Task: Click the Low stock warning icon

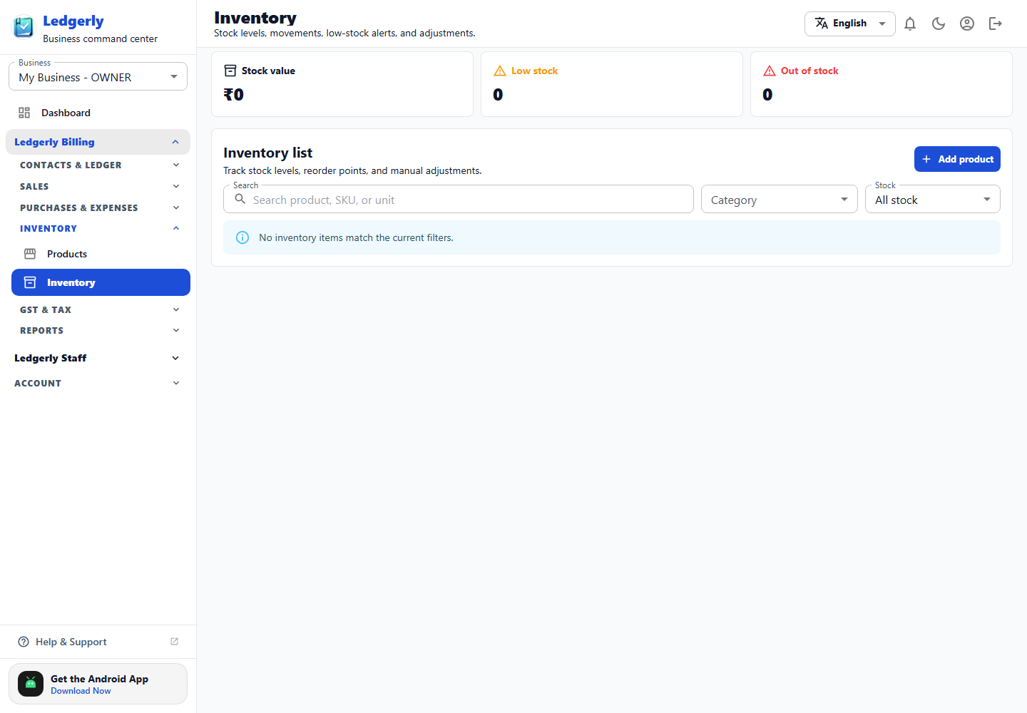Action: [500, 71]
